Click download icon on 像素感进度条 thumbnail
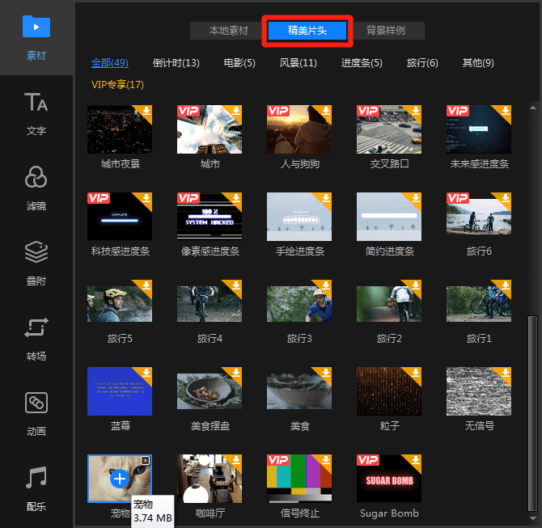 tap(236, 198)
